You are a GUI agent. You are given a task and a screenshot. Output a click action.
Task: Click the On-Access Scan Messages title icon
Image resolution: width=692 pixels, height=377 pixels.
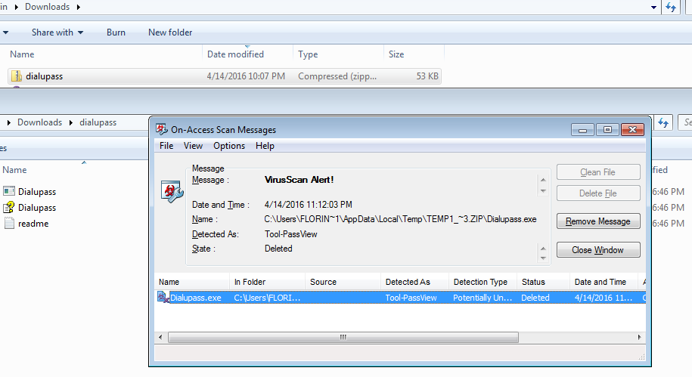click(162, 129)
